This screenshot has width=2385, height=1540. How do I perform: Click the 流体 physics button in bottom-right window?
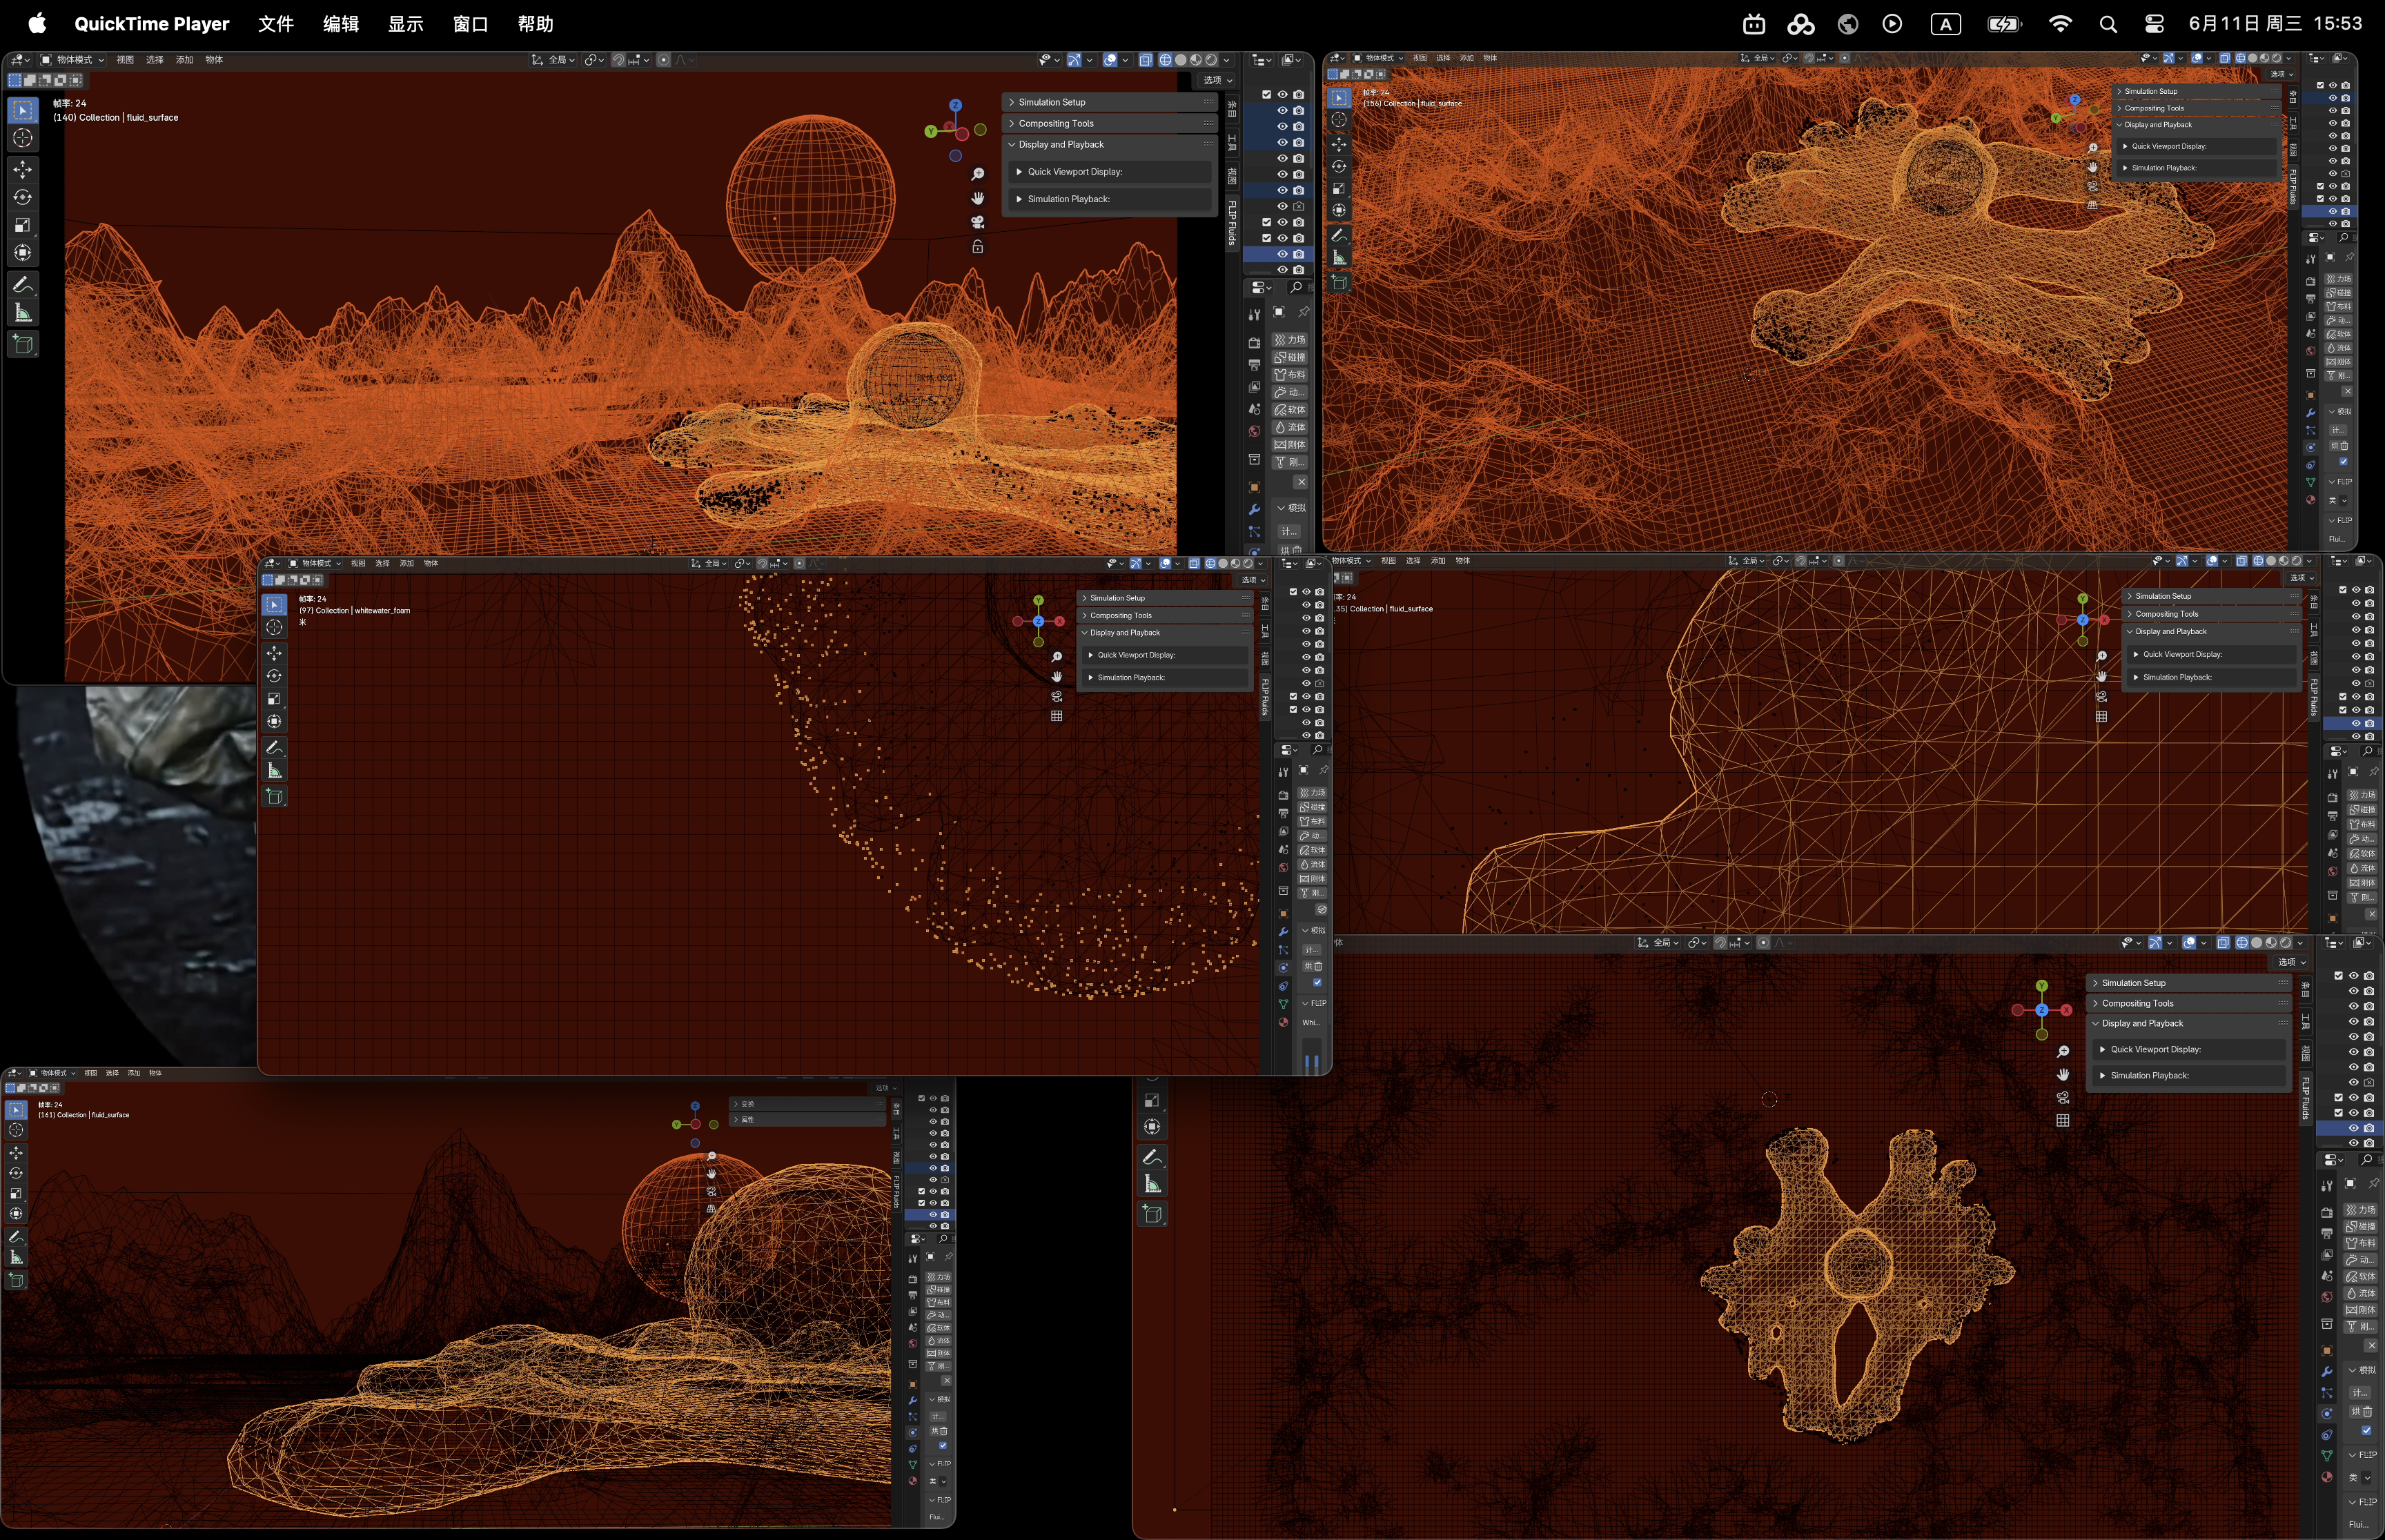tap(2361, 1293)
